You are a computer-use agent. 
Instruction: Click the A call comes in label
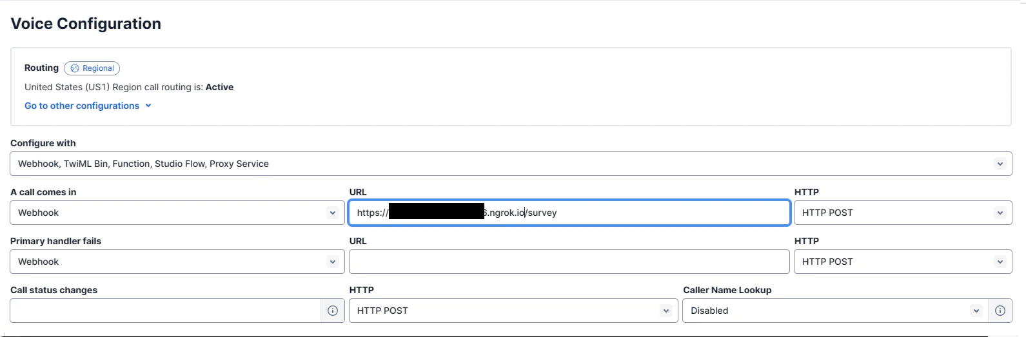pyautogui.click(x=43, y=192)
